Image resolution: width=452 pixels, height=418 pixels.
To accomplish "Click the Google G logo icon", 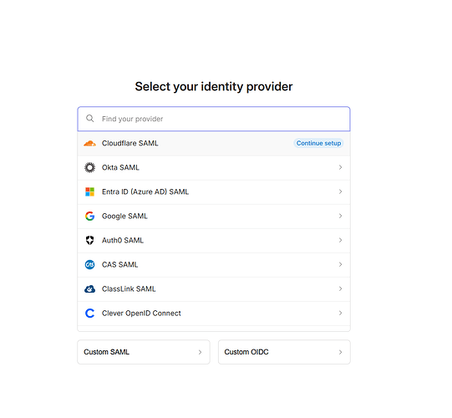I will (89, 216).
